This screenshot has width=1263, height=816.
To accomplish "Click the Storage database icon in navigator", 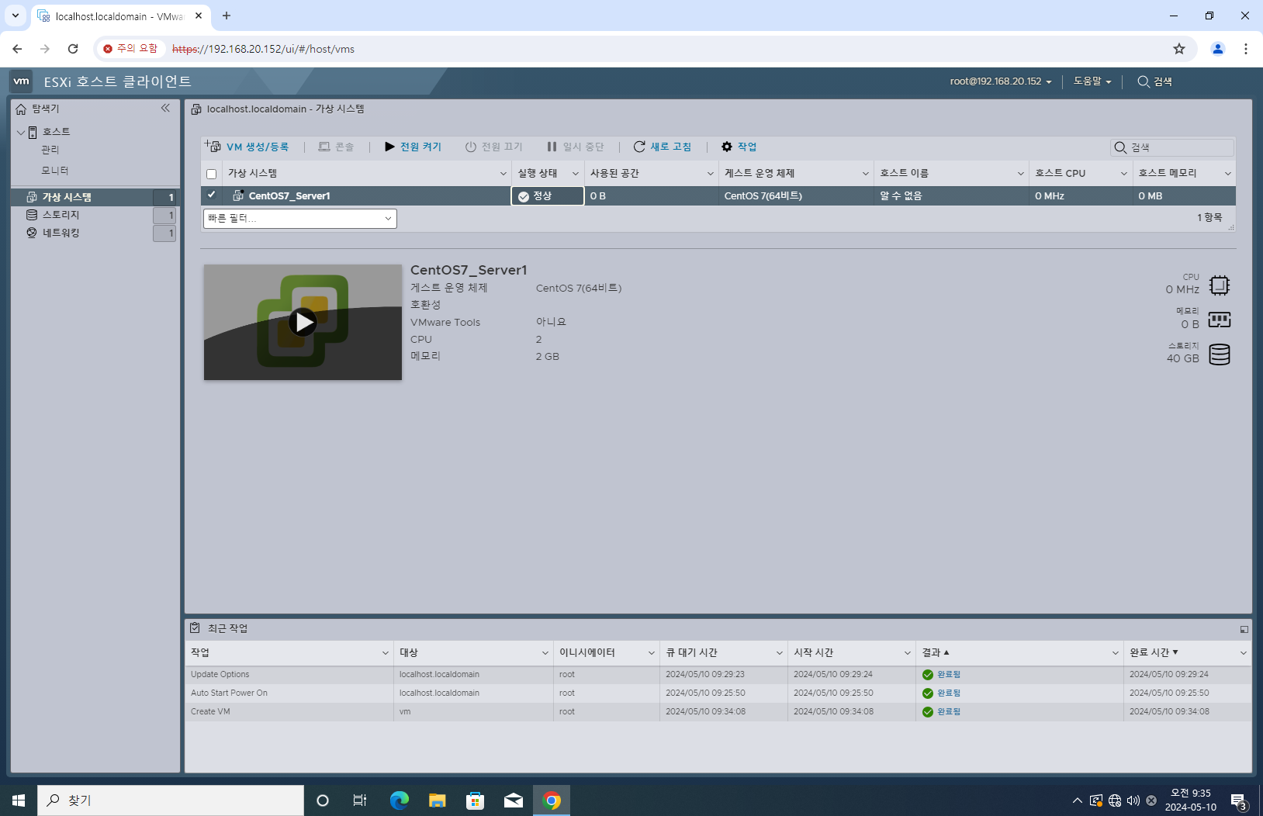I will coord(32,215).
